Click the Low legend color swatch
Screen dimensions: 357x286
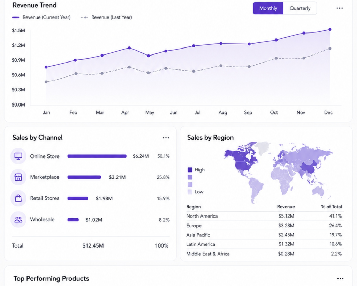(x=190, y=192)
